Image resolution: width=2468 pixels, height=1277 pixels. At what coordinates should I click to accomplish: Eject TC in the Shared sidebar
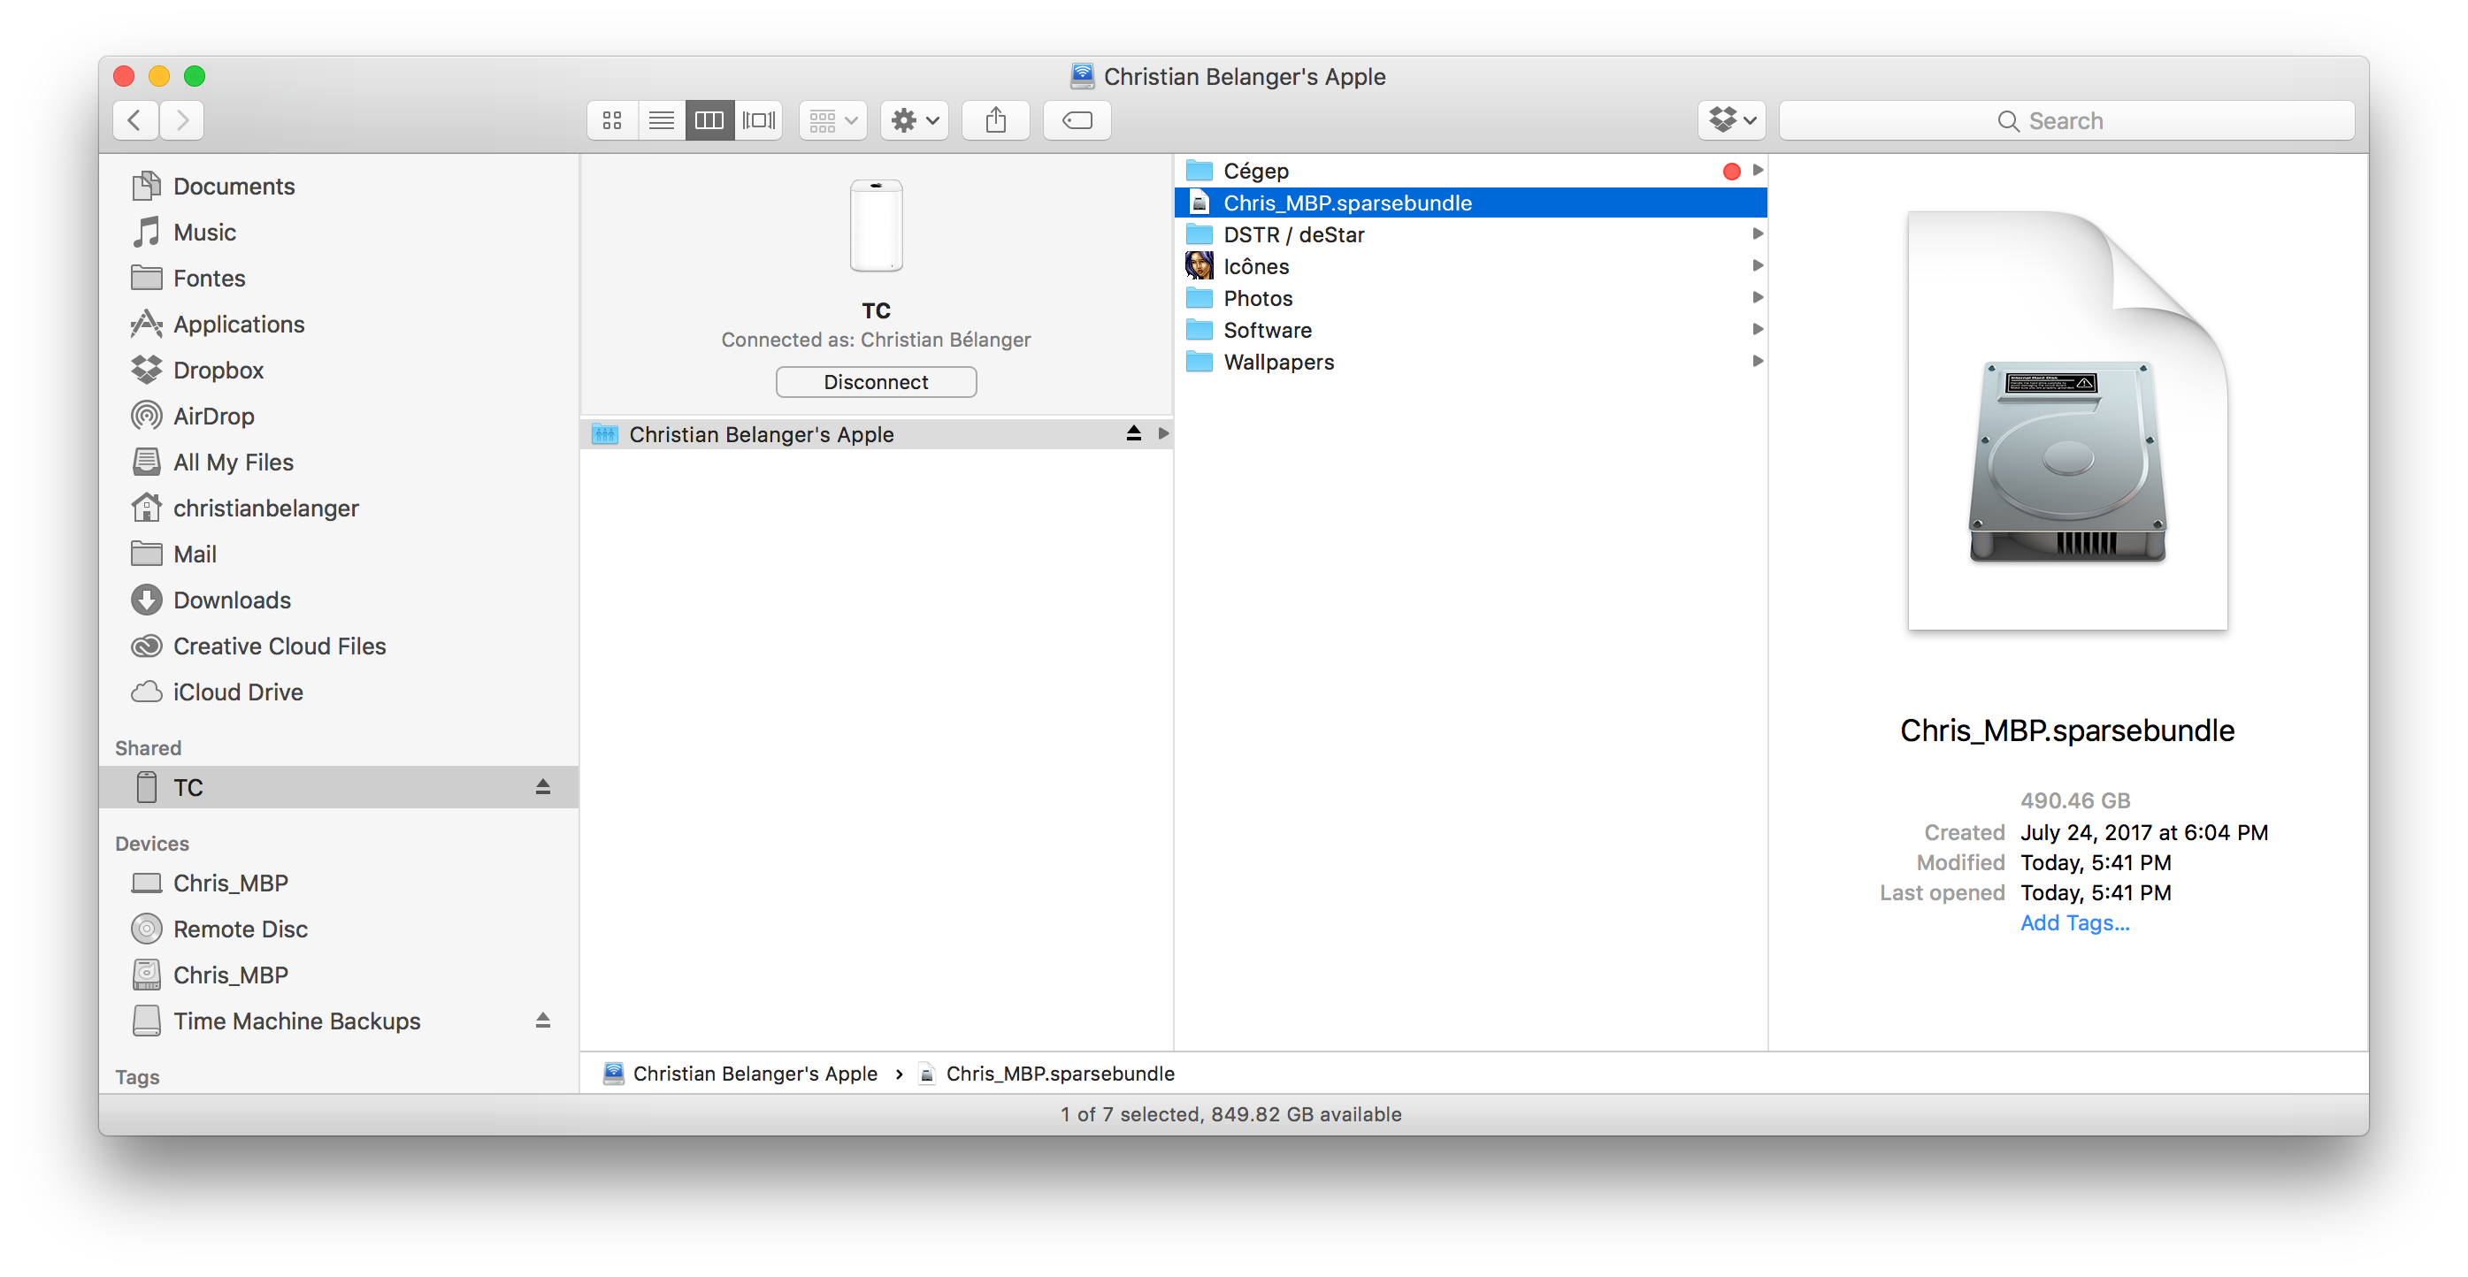(x=542, y=787)
